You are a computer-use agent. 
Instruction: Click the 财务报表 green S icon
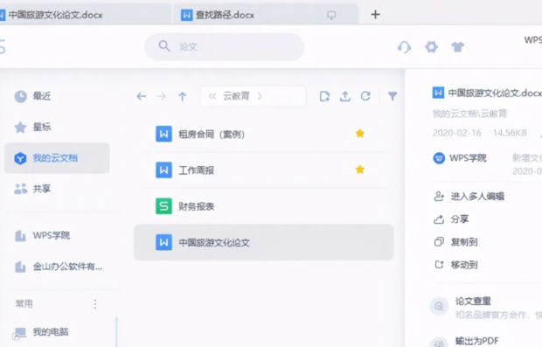tap(163, 206)
